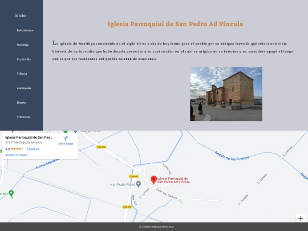Open the 2 reseñas reviews link
308x231 pixels.
[33, 149]
